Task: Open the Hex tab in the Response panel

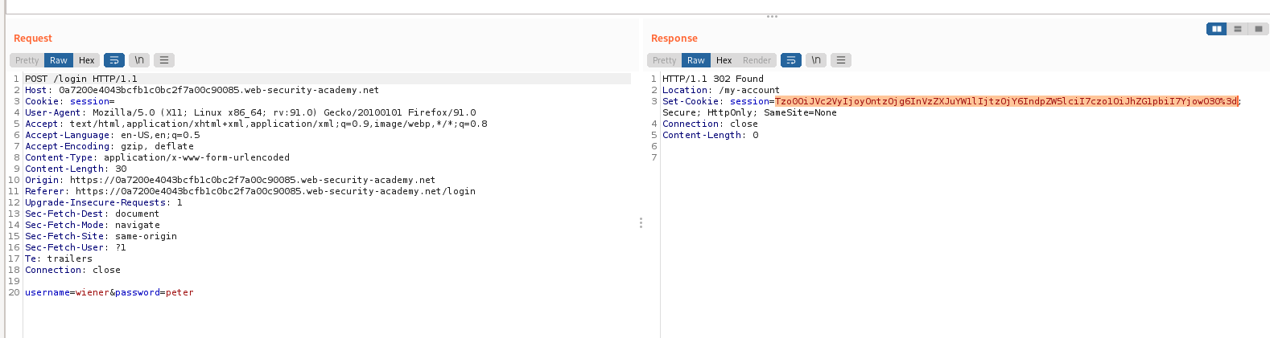Action: point(724,60)
